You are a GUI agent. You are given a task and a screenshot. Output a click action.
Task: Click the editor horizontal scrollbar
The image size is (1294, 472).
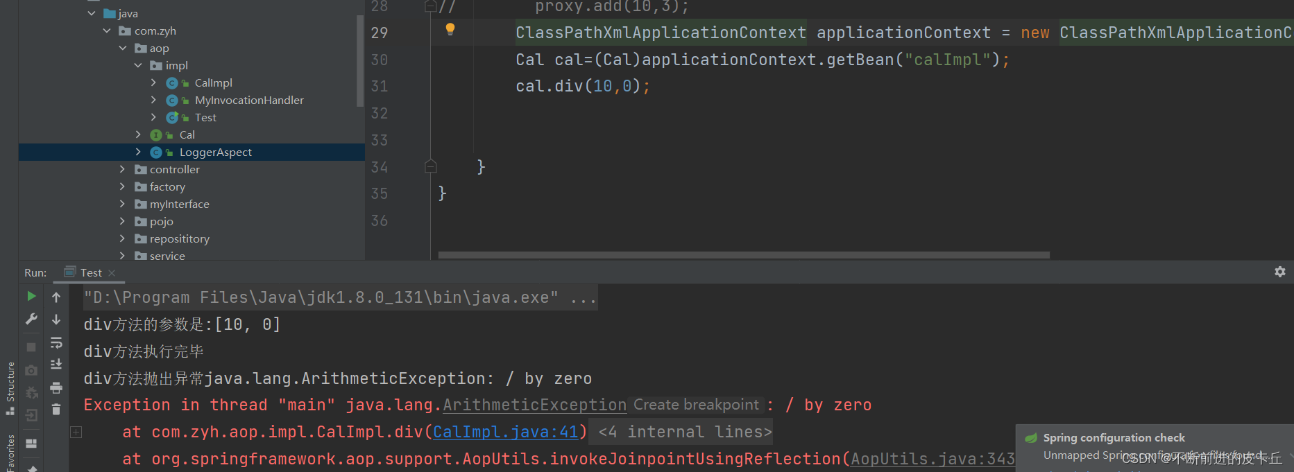click(744, 255)
